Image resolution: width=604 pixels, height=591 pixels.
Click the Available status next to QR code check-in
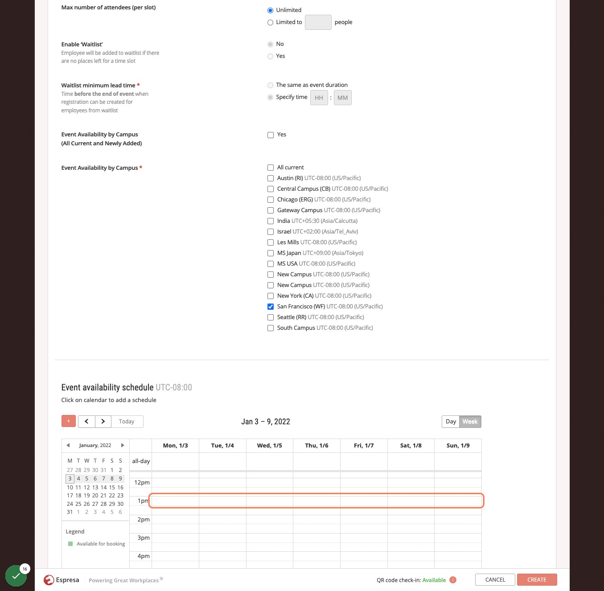(x=434, y=580)
